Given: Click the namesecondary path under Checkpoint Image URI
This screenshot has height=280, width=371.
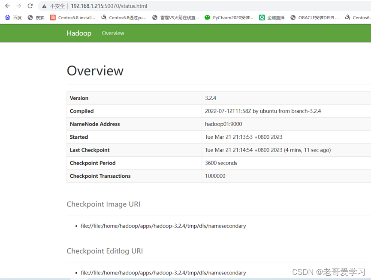Looking at the screenshot, I should coord(163,226).
